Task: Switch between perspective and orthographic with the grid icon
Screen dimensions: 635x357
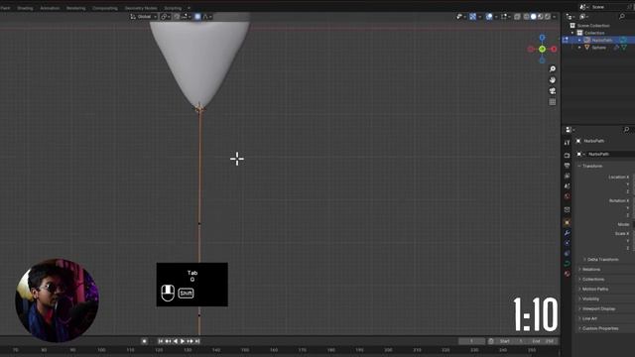Action: 553,102
